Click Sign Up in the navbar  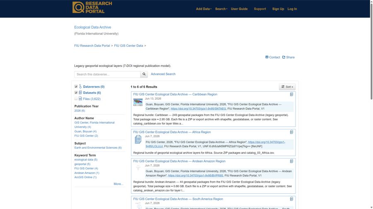click(x=278, y=9)
